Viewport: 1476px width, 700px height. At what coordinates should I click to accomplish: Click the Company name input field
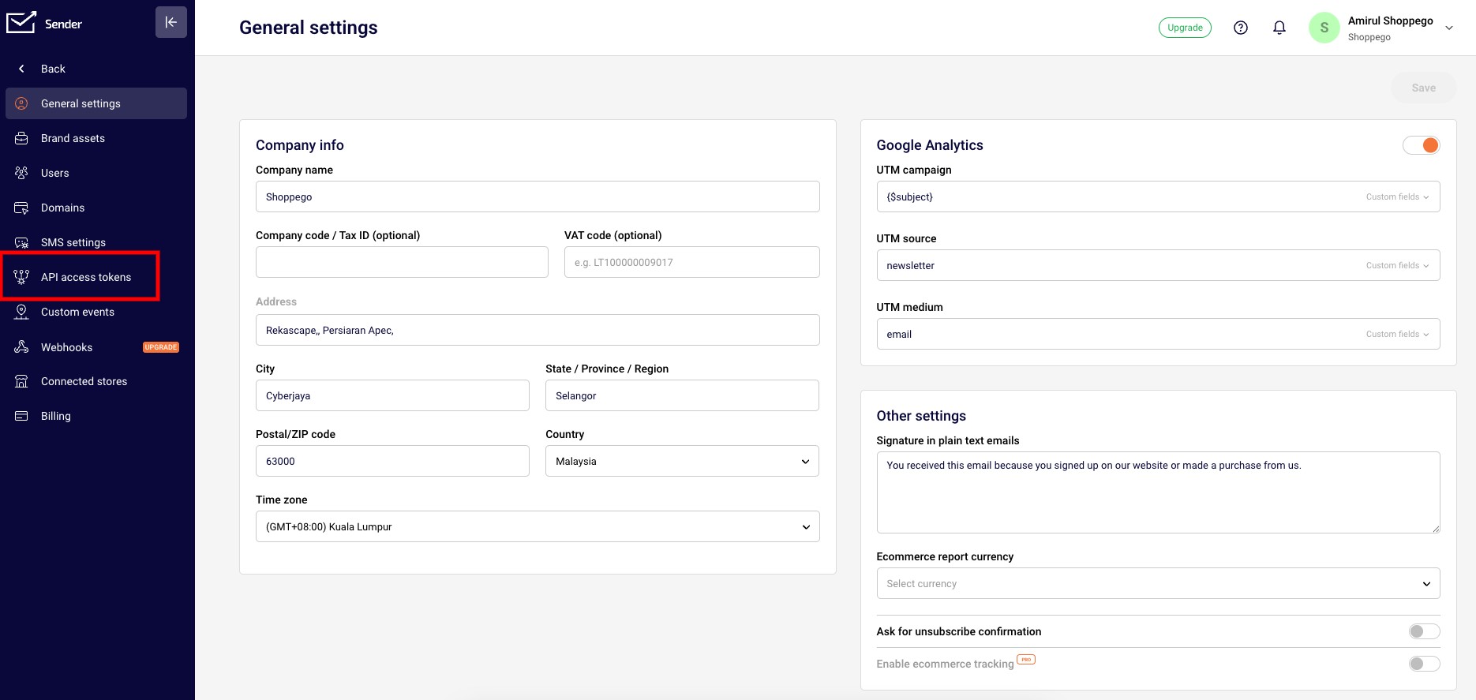pyautogui.click(x=538, y=197)
